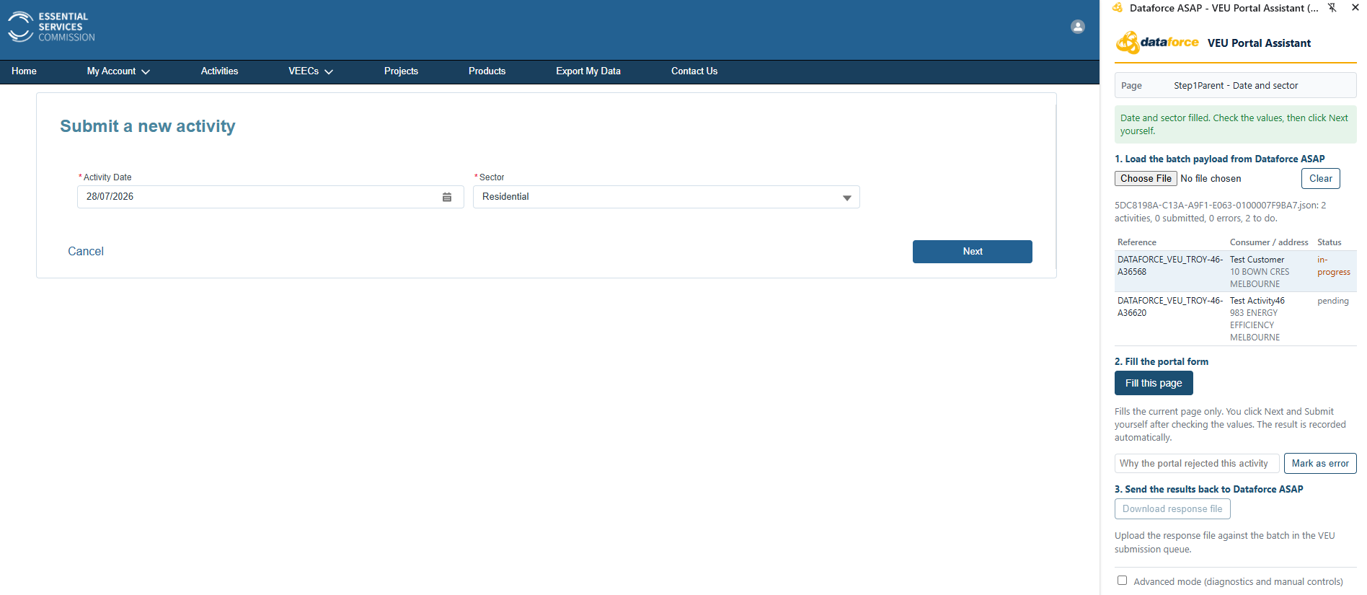Screen dimensions: 1367x595
Task: Unpin the VEU Portal Assistant side panel
Action: 1332,8
